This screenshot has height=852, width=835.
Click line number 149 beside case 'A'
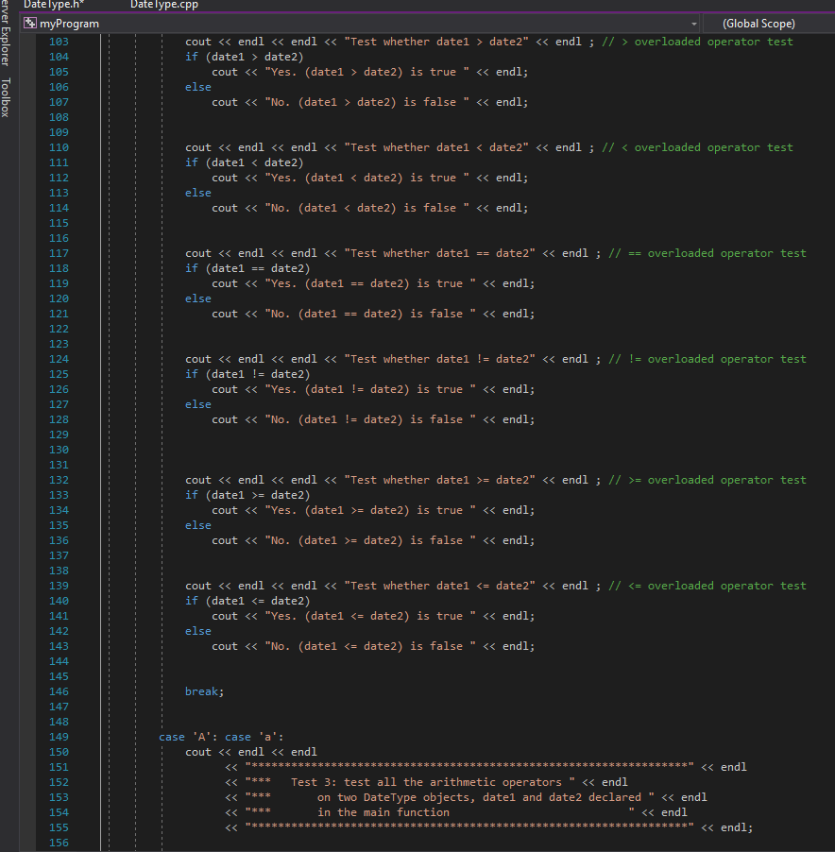coord(59,736)
